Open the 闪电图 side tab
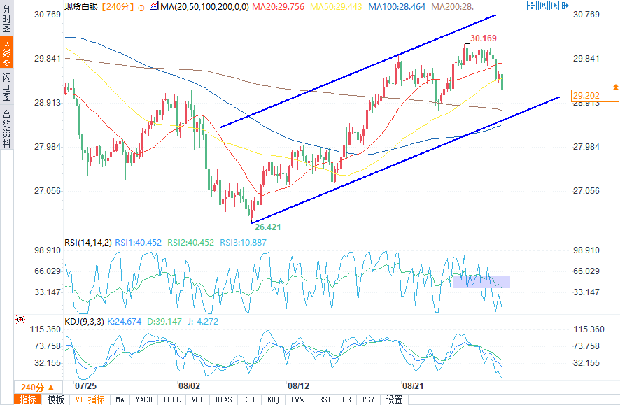The height and width of the screenshot is (405, 620). tap(7, 87)
